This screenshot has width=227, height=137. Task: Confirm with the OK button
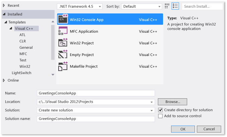click(183, 129)
